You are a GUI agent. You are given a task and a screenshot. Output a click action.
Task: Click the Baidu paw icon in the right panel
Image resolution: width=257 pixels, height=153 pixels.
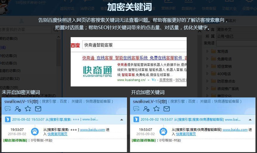(x=163, y=131)
